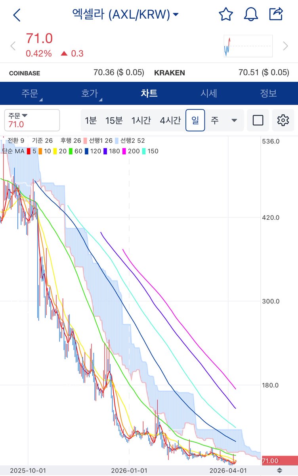
Task: Go back with the top-left arrow
Action: click(17, 15)
